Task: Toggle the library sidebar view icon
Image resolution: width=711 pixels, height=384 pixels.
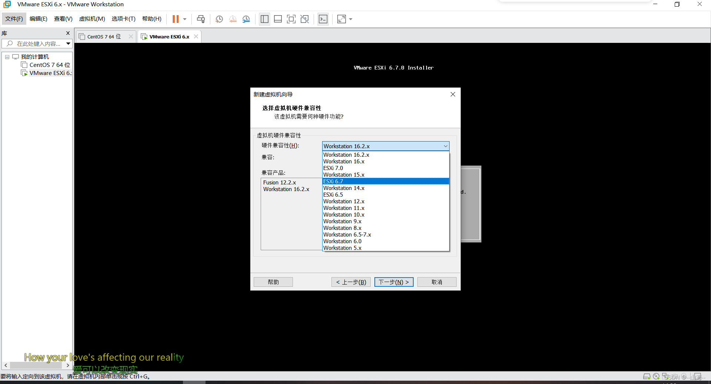Action: click(x=264, y=19)
